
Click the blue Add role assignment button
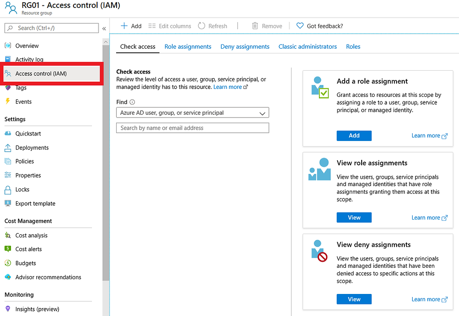[354, 135]
